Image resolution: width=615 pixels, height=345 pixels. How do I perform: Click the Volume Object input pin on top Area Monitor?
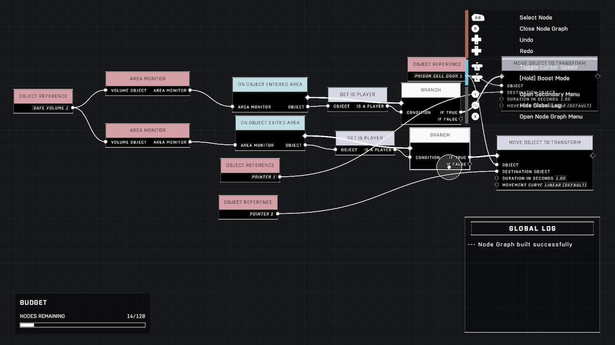pyautogui.click(x=106, y=90)
